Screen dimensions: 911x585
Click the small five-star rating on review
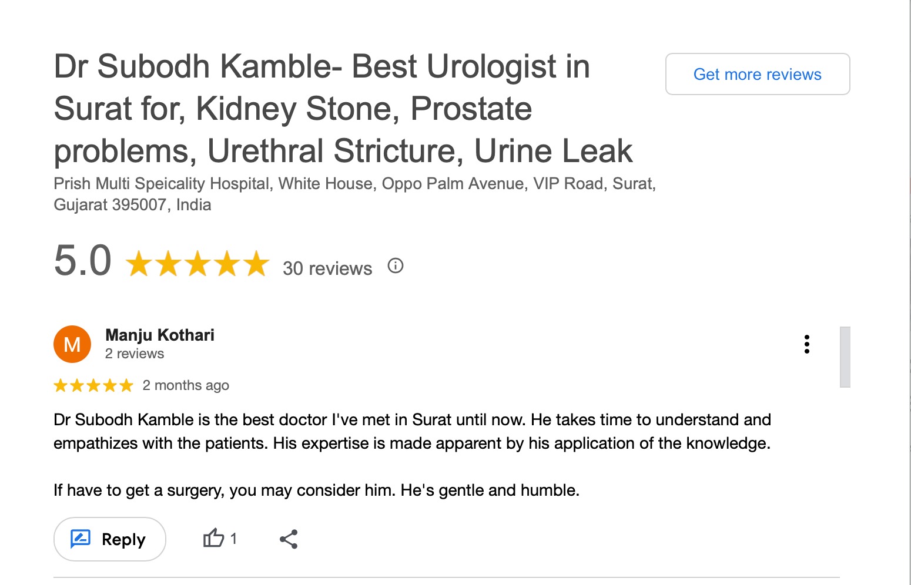93,385
